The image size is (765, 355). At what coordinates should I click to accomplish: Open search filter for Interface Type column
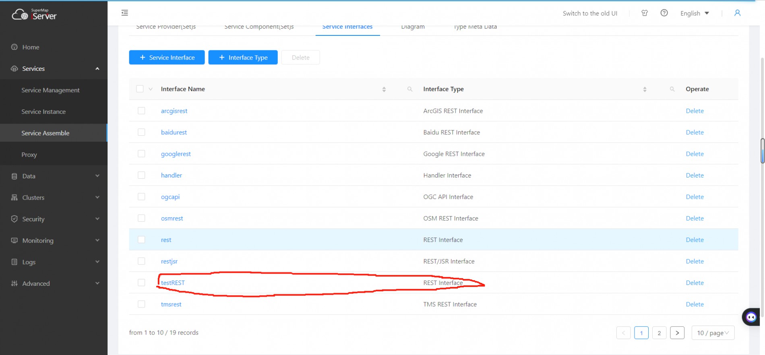click(x=672, y=89)
